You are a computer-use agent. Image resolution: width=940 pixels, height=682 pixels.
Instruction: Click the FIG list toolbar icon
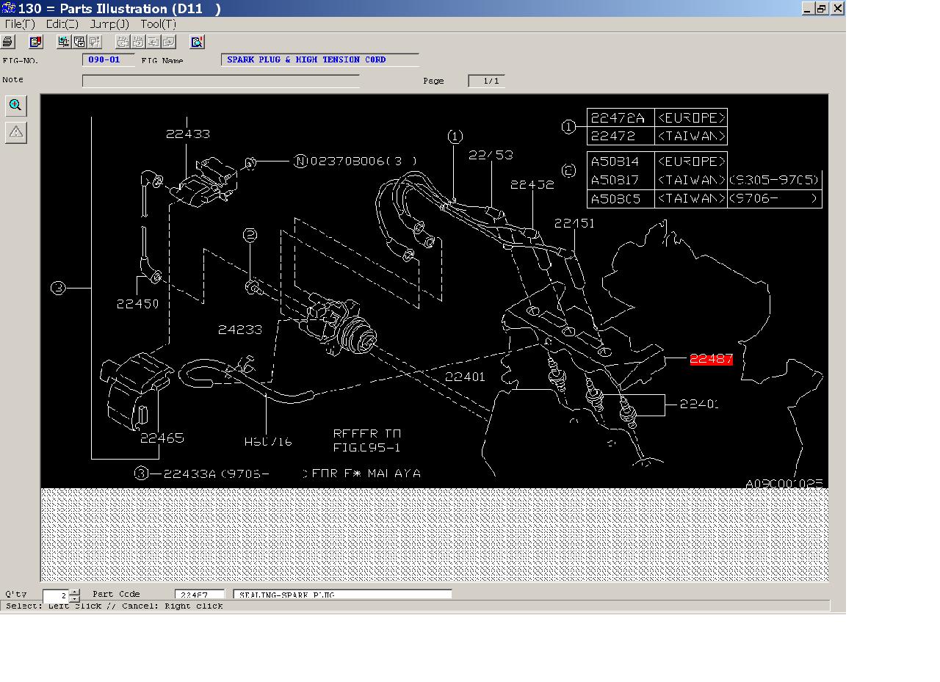[x=79, y=42]
